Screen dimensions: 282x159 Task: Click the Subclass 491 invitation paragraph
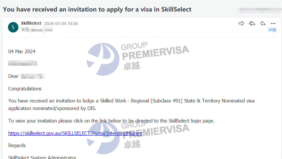pyautogui.click(x=131, y=104)
